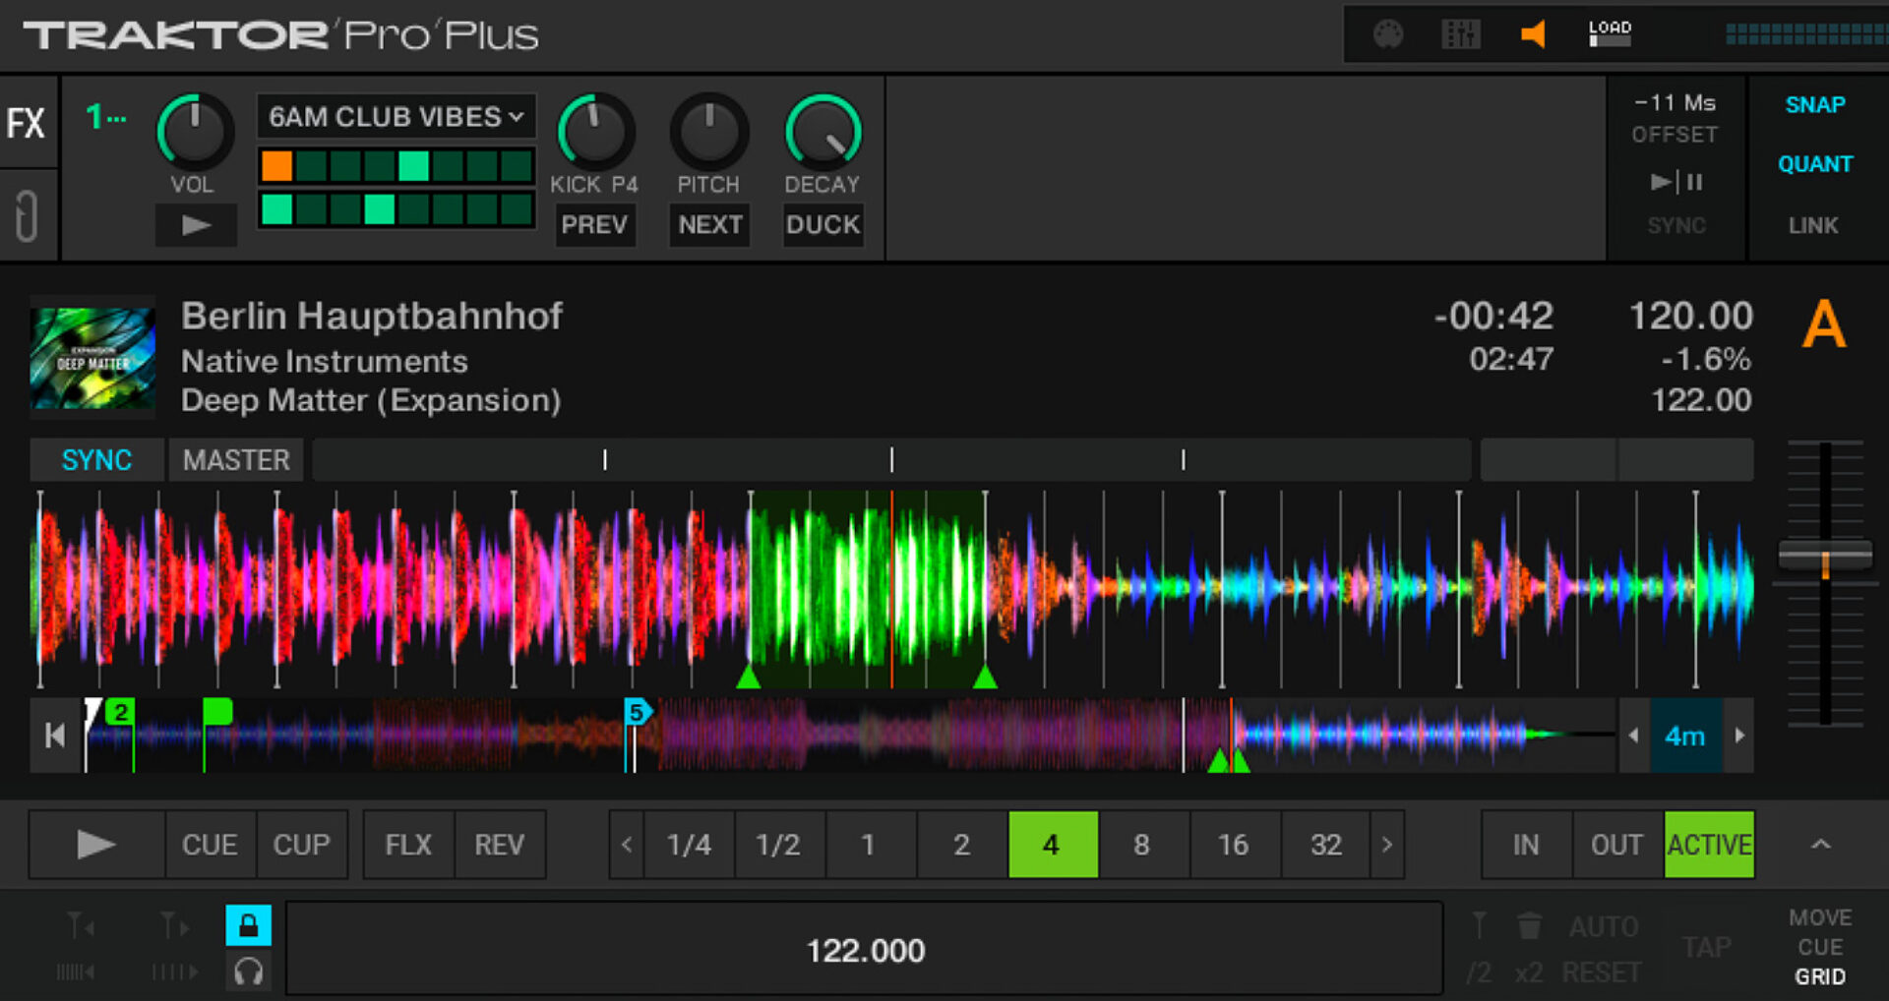Select loop size 16
Screen dimensions: 1889x1001
click(1234, 845)
